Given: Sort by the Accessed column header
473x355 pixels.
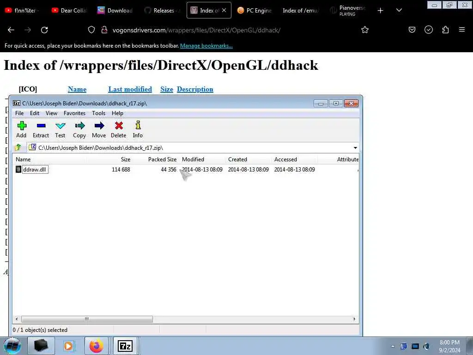Looking at the screenshot, I should tap(294, 159).
